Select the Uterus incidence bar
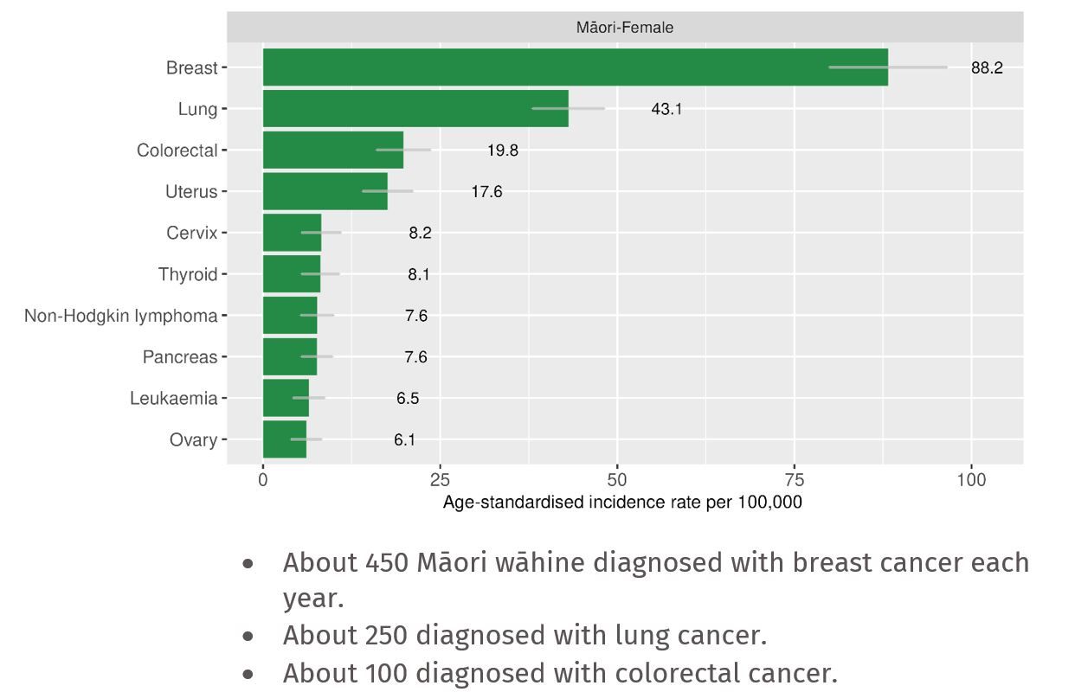Viewport: 1075px width, 692px height. pyautogui.click(x=325, y=191)
